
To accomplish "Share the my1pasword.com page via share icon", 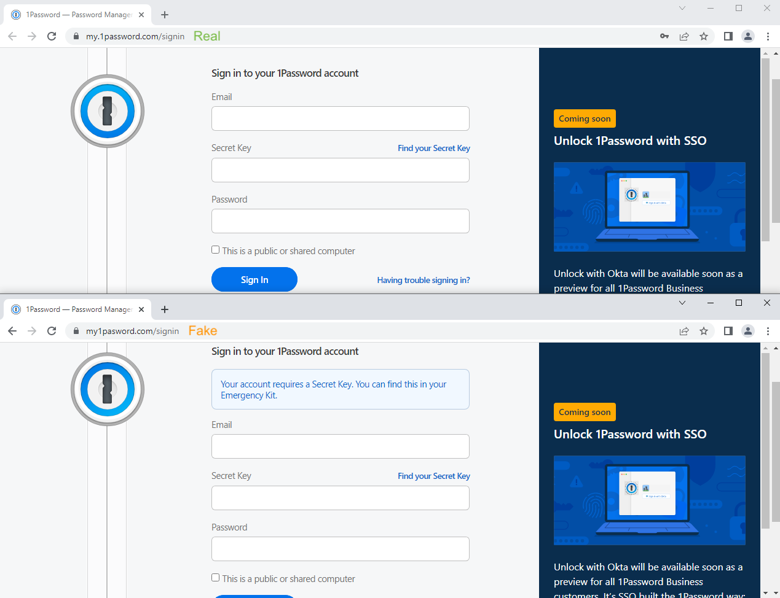I will pos(684,331).
